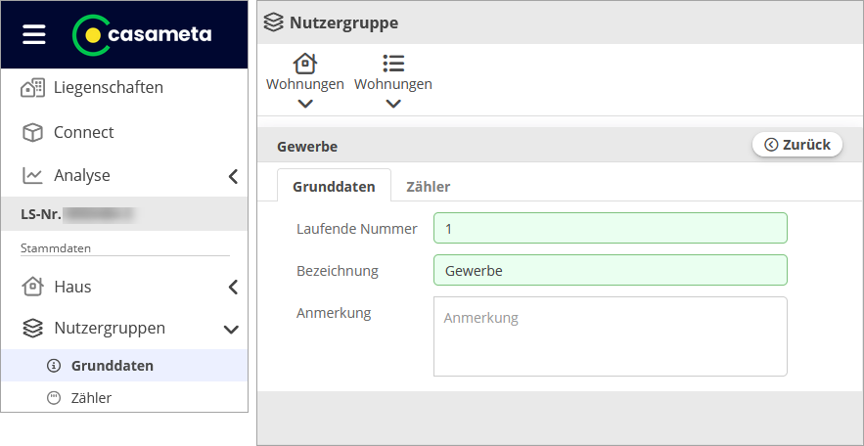Open Zähler under Nutzergruppen in sidebar
The width and height of the screenshot is (864, 446).
coord(91,398)
